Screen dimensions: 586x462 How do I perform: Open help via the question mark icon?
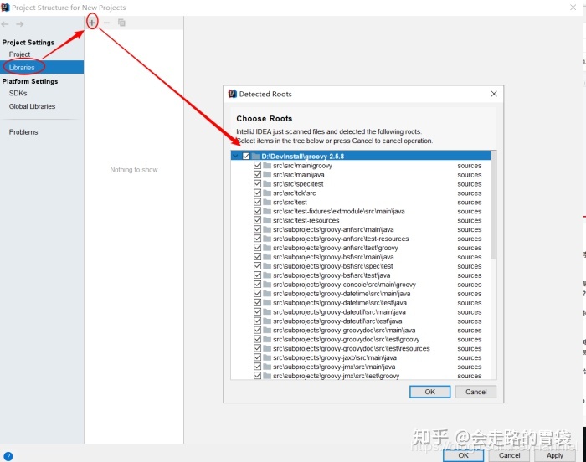coord(8,456)
